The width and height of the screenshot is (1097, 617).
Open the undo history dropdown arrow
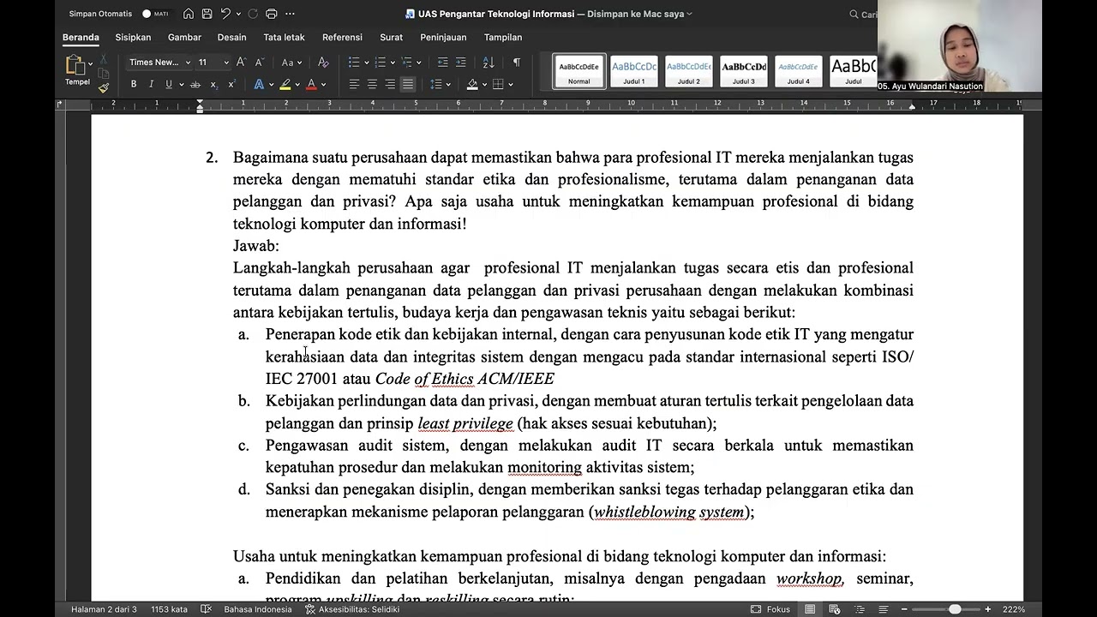[237, 14]
